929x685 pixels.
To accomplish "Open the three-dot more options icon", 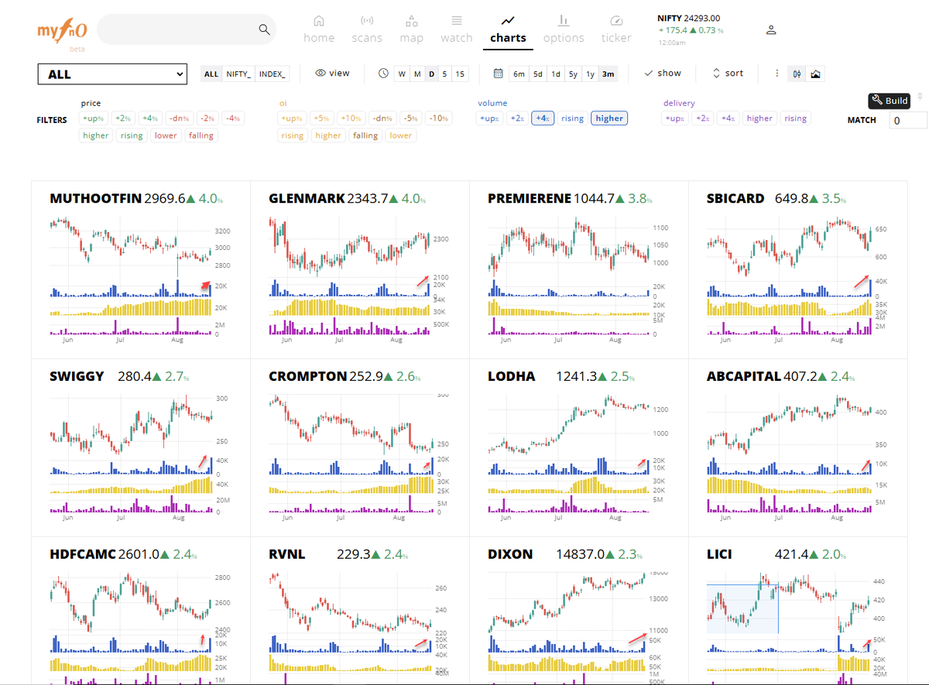I will [777, 74].
